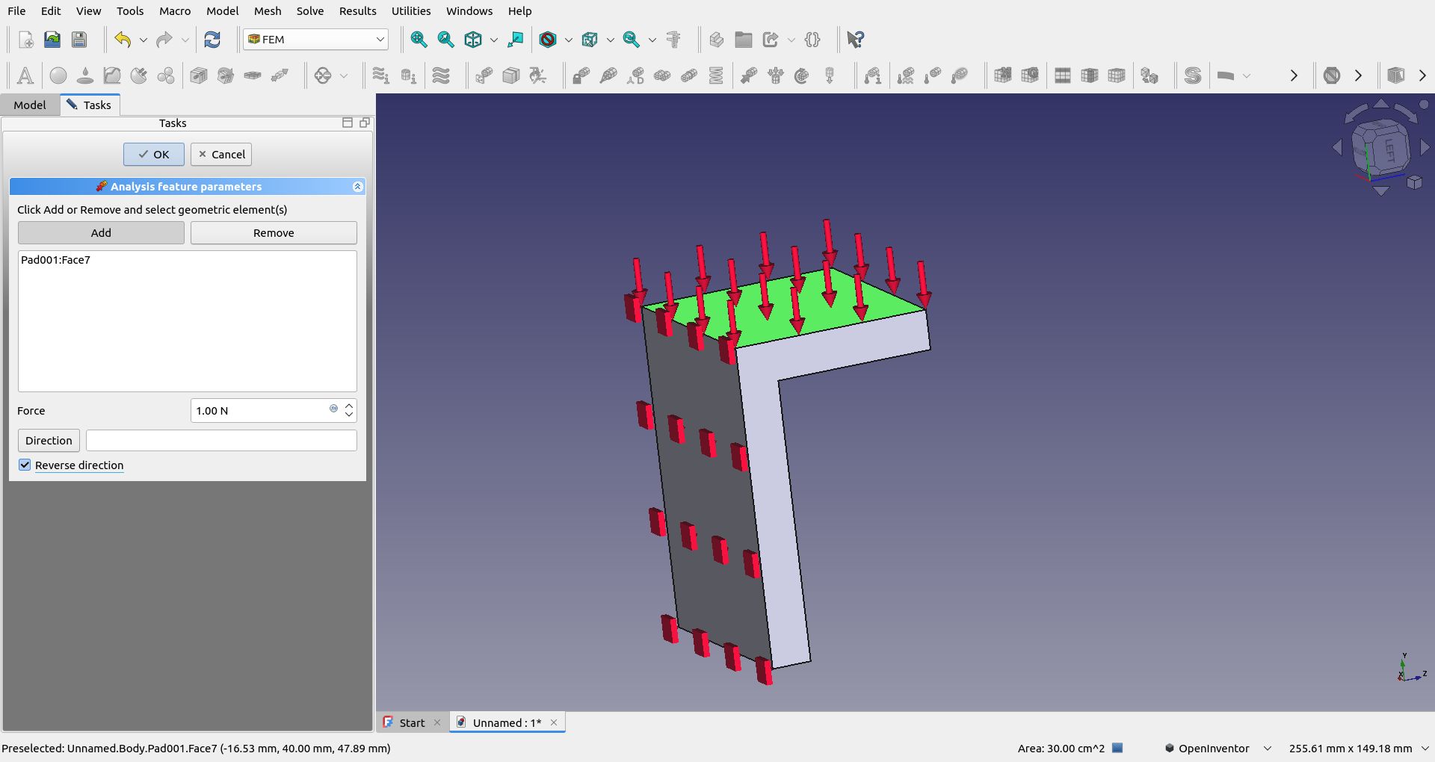This screenshot has width=1435, height=762.
Task: Open the FEM workbench selector
Action: click(x=315, y=40)
